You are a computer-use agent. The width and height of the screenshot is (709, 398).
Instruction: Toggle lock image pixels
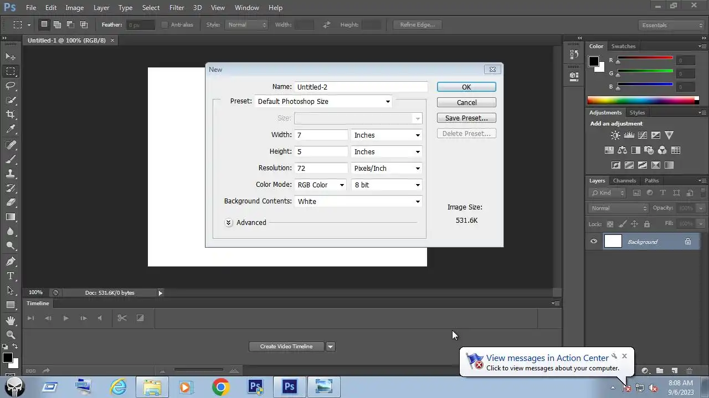point(623,224)
